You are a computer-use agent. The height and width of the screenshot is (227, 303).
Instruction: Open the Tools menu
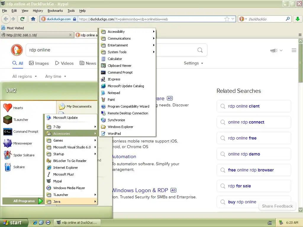(x=71, y=11)
